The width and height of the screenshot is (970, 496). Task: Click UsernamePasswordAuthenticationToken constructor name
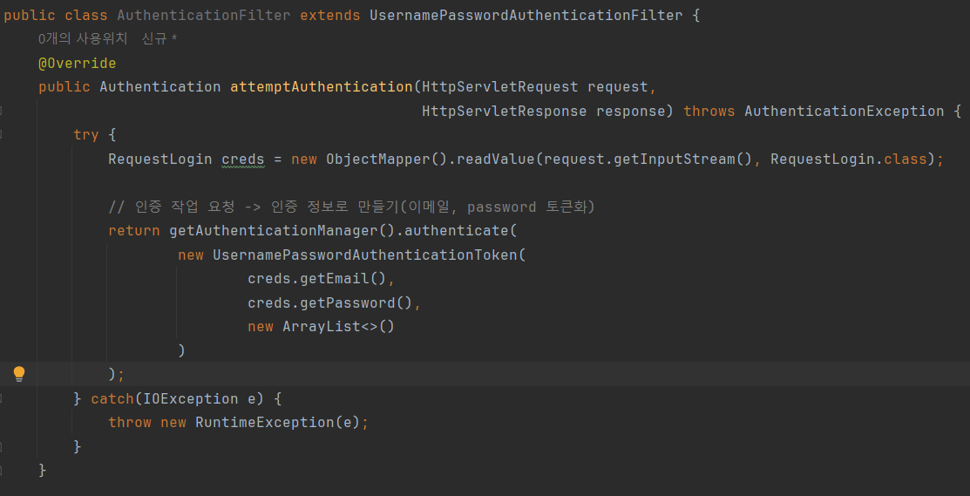tap(365, 255)
